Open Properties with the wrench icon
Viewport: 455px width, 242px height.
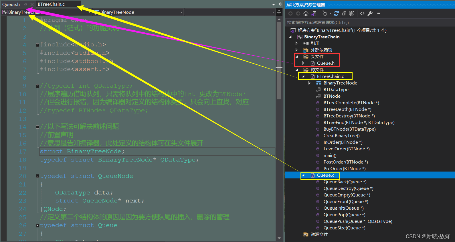tap(370, 13)
